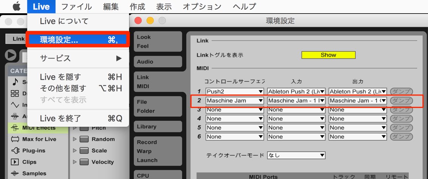
Task: Choose その他を隠す menu entry
Action: 78,88
